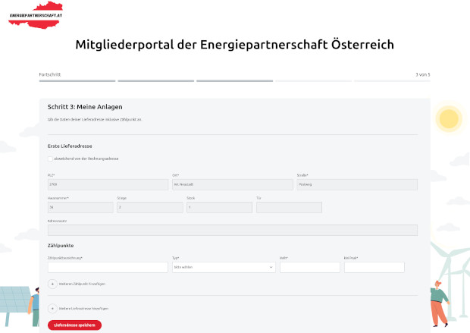Click the third progress bar segment

point(233,80)
